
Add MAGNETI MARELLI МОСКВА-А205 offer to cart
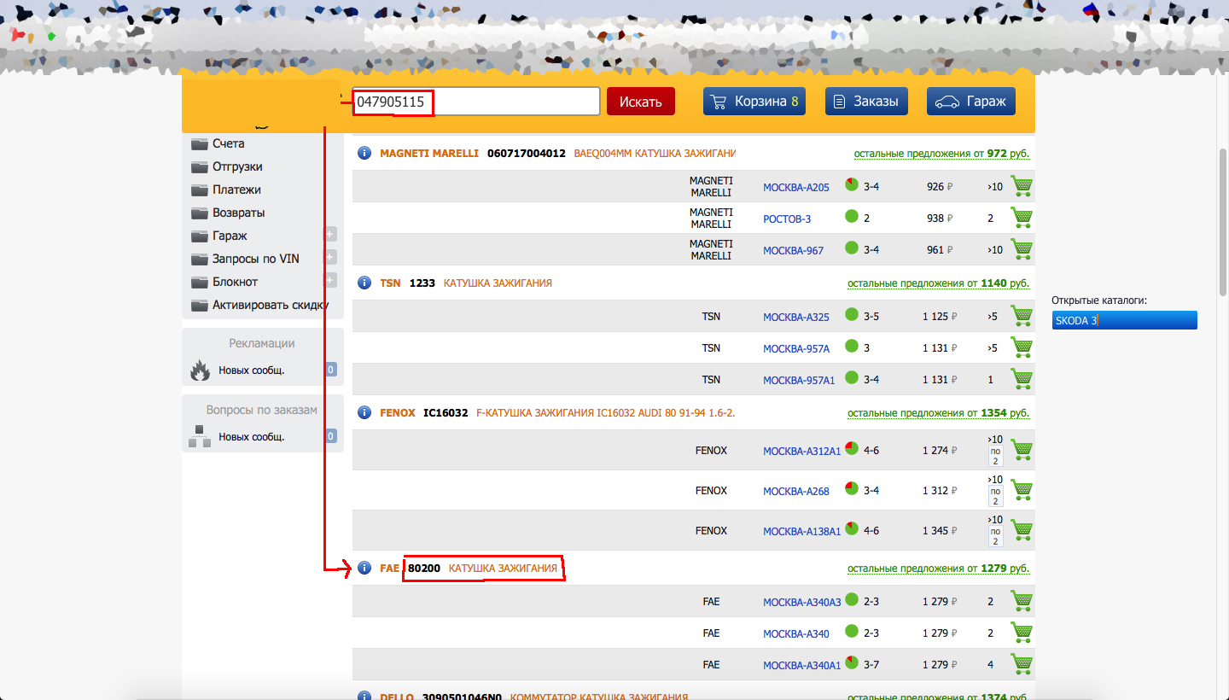click(1022, 186)
